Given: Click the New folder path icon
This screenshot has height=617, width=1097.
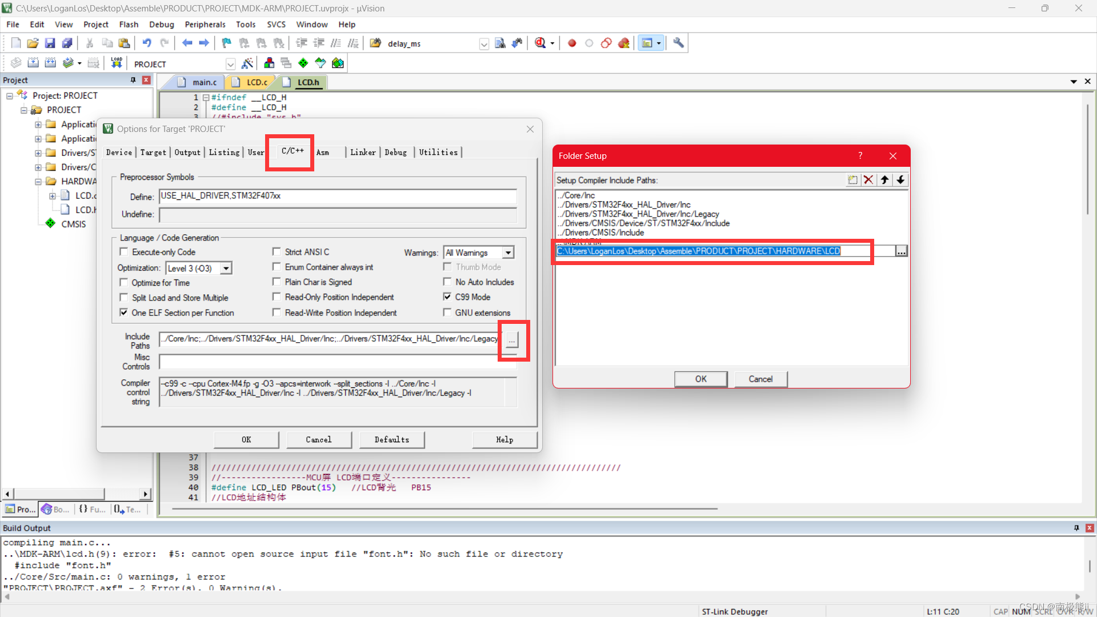Looking at the screenshot, I should pos(852,180).
